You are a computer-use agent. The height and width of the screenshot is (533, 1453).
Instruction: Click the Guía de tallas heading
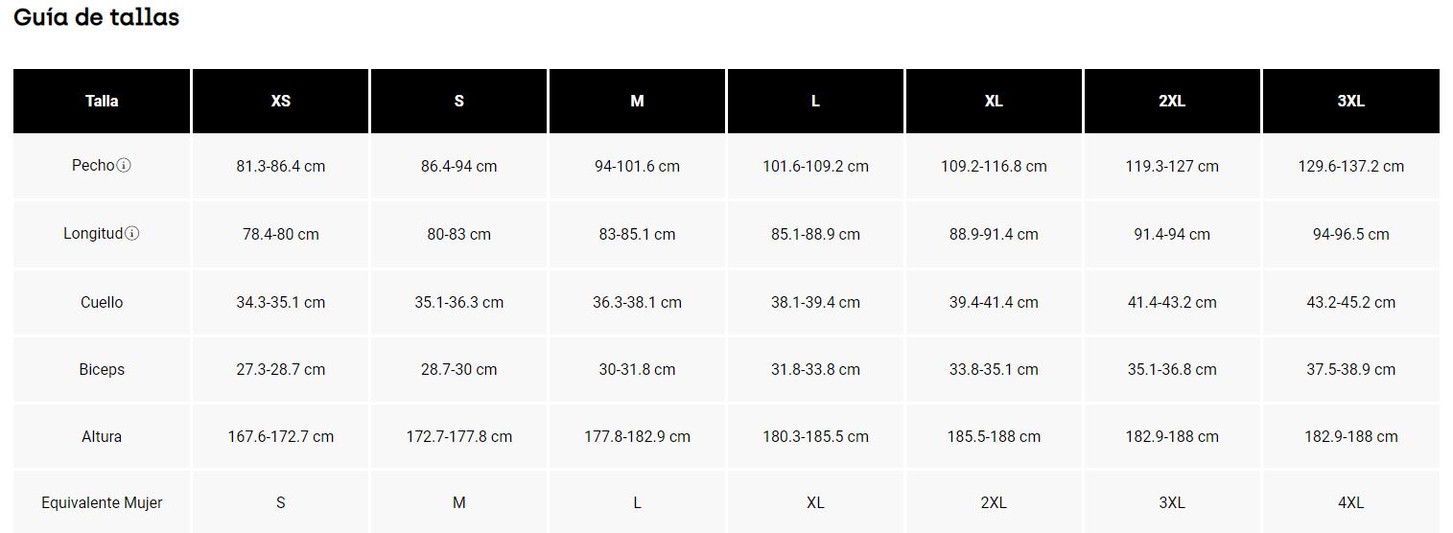(x=96, y=17)
